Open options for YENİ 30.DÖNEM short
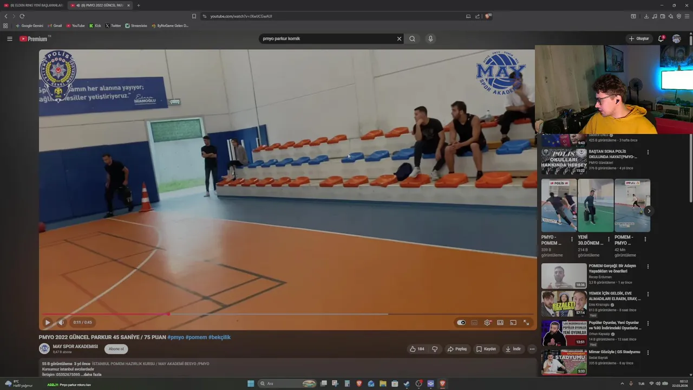This screenshot has height=390, width=693. [x=609, y=239]
